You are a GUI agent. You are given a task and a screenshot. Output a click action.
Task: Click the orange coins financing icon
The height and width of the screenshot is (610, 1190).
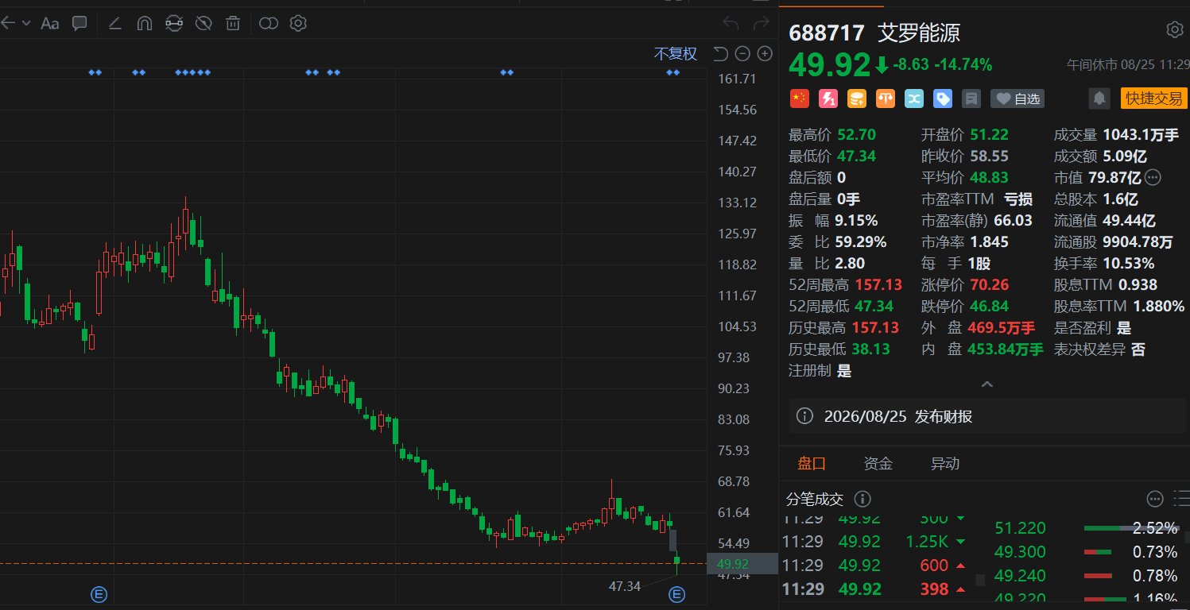coord(856,98)
